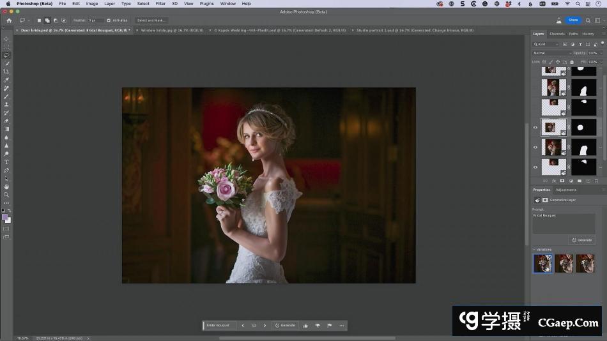Screen dimensions: 607x341
Task: Toggle the Anti-alias checkbox
Action: (109, 20)
